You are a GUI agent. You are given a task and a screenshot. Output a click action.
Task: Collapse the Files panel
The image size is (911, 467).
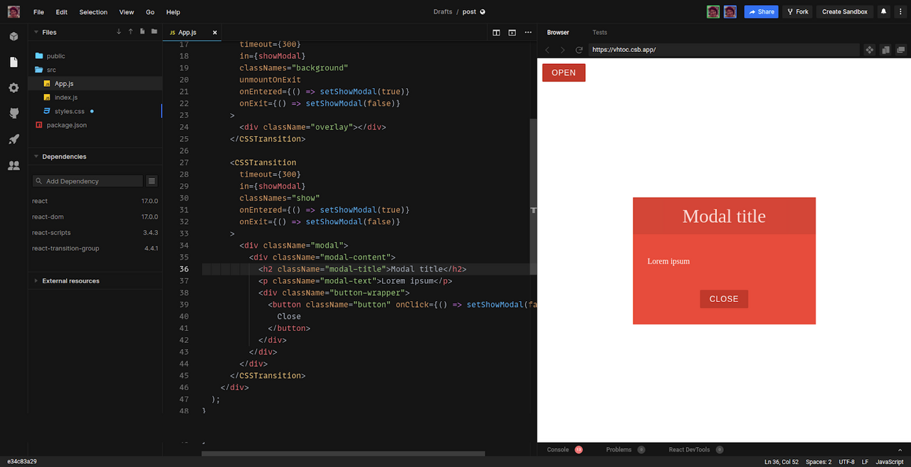pyautogui.click(x=36, y=32)
